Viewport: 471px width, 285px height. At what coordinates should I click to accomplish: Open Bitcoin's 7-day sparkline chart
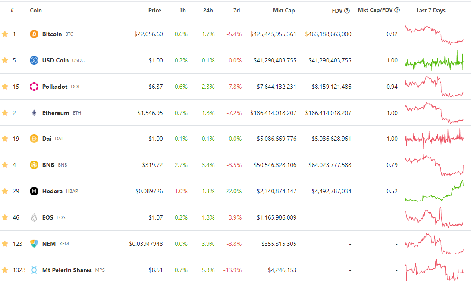tap(434, 34)
